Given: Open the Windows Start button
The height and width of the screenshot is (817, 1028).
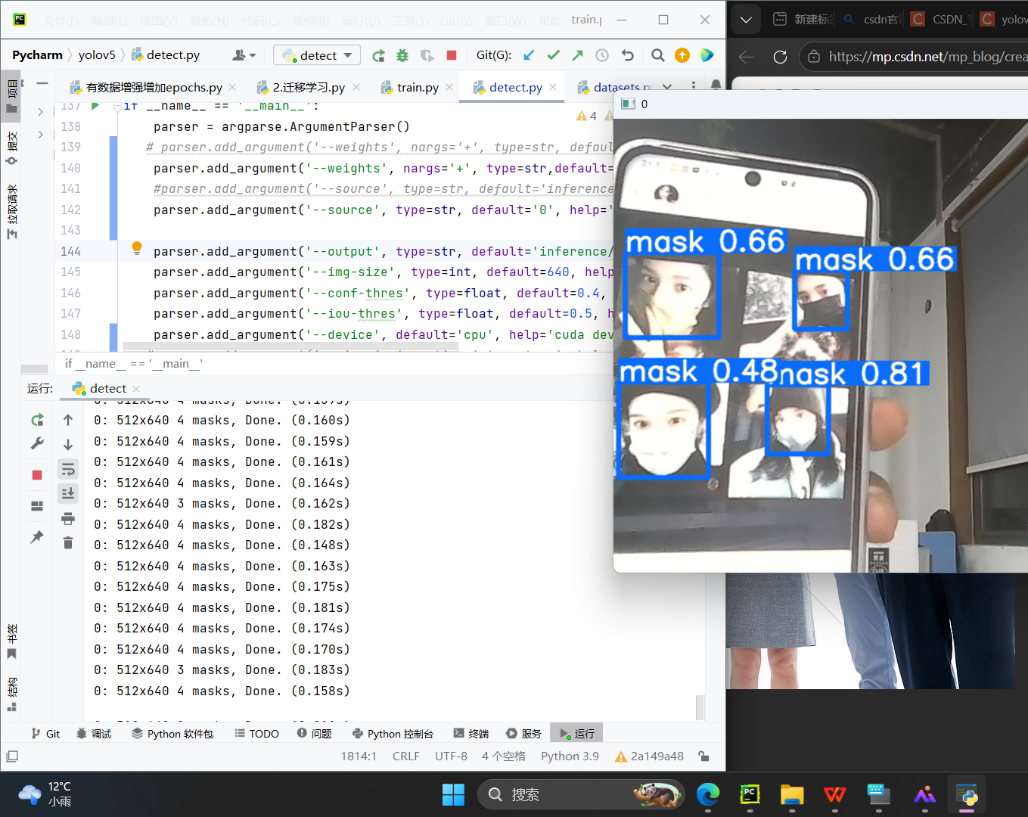Looking at the screenshot, I should pyautogui.click(x=453, y=795).
